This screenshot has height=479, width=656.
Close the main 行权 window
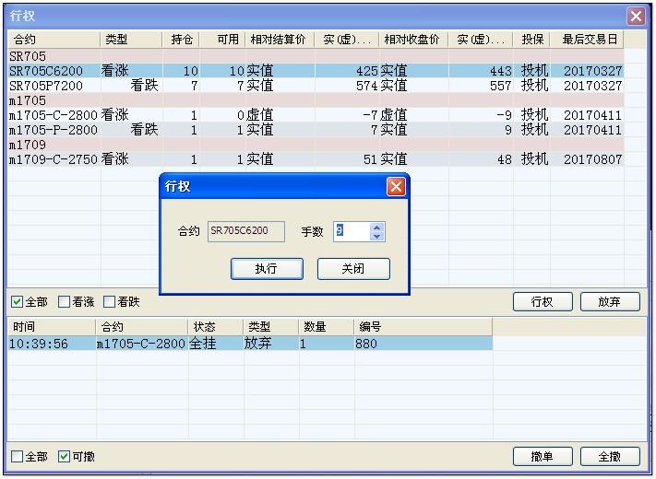[636, 17]
